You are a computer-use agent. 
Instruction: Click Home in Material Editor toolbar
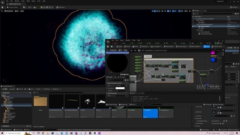click(x=135, y=46)
